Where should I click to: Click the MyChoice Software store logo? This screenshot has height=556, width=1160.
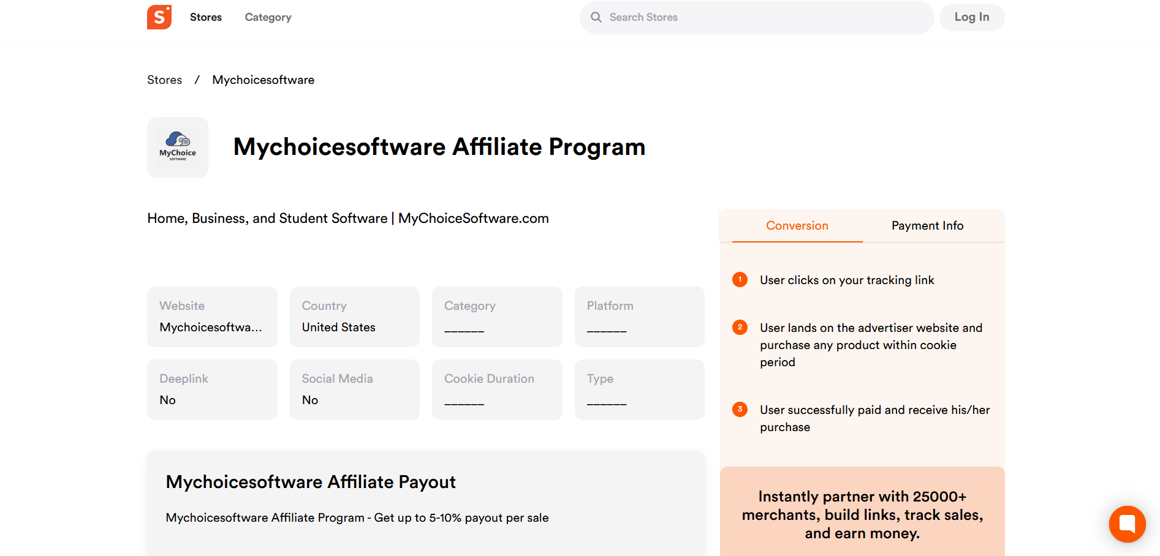[178, 148]
